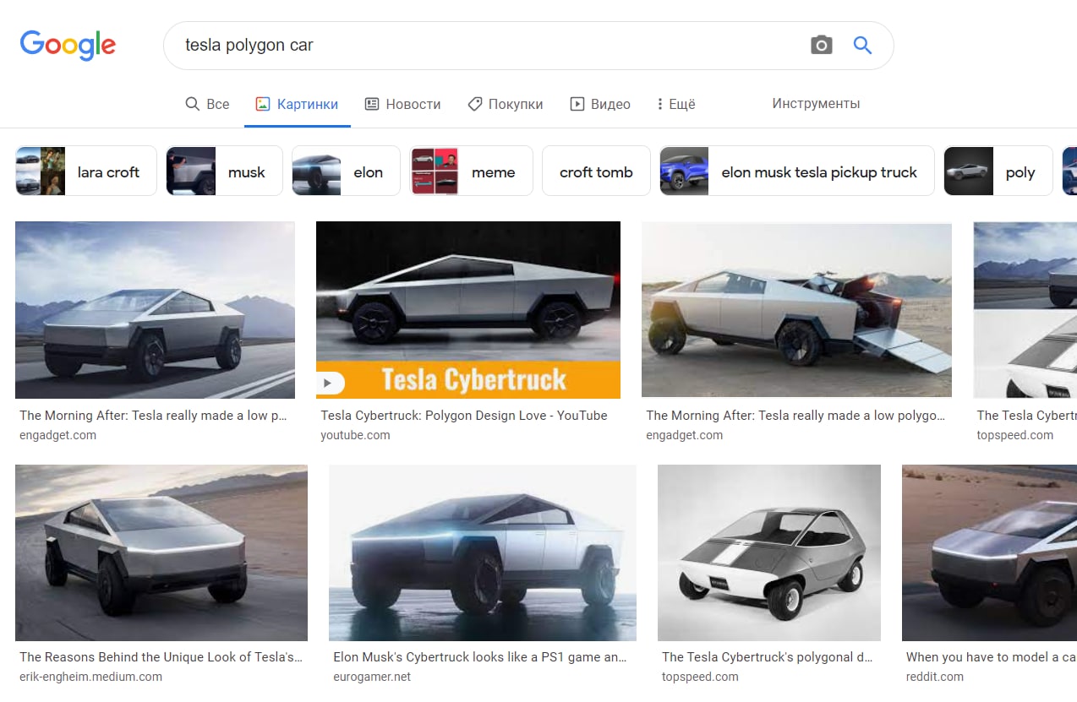Click the Google logo
1077x702 pixels.
tap(68, 45)
